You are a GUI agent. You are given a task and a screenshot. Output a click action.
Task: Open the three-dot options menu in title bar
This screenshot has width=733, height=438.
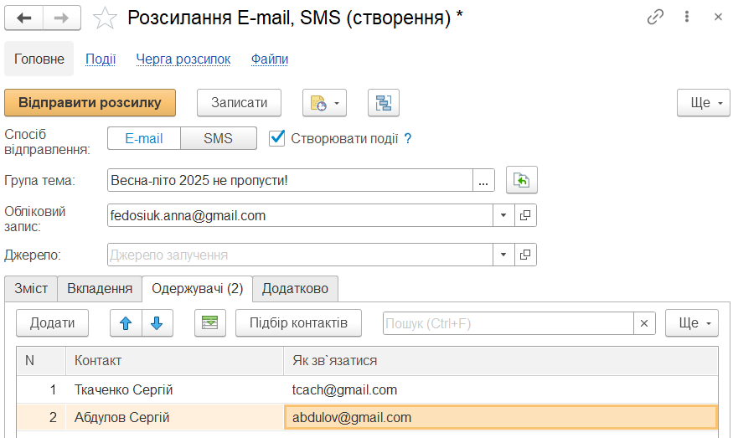(x=686, y=17)
